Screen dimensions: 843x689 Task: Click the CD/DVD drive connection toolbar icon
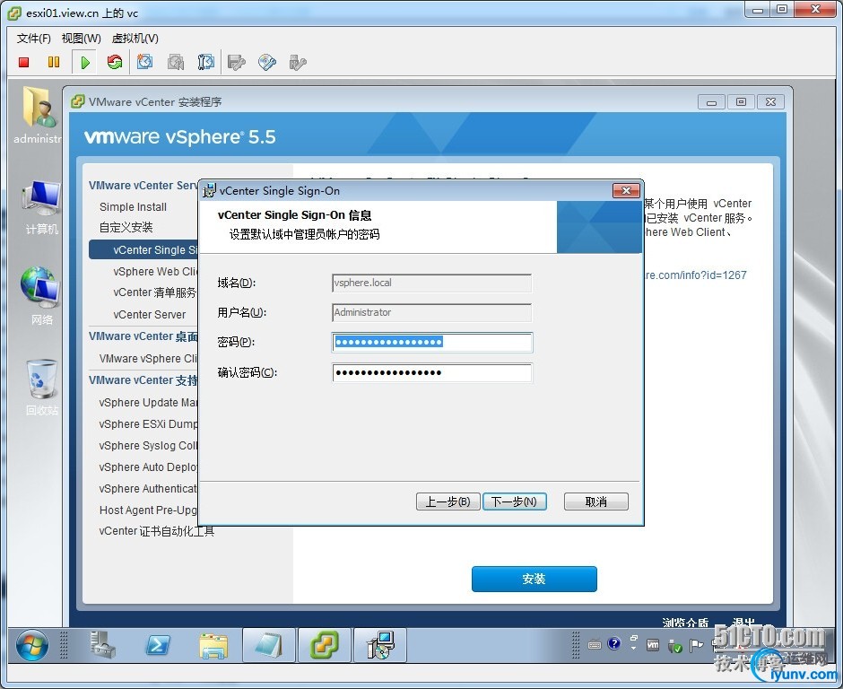tap(267, 63)
